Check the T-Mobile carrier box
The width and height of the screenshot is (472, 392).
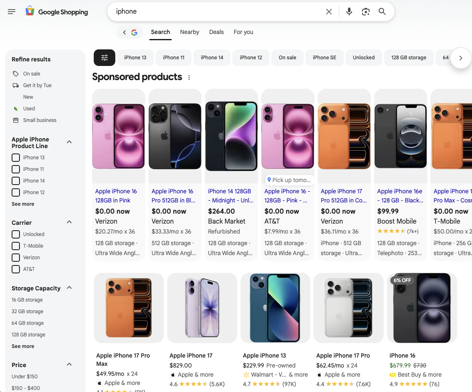[16, 246]
